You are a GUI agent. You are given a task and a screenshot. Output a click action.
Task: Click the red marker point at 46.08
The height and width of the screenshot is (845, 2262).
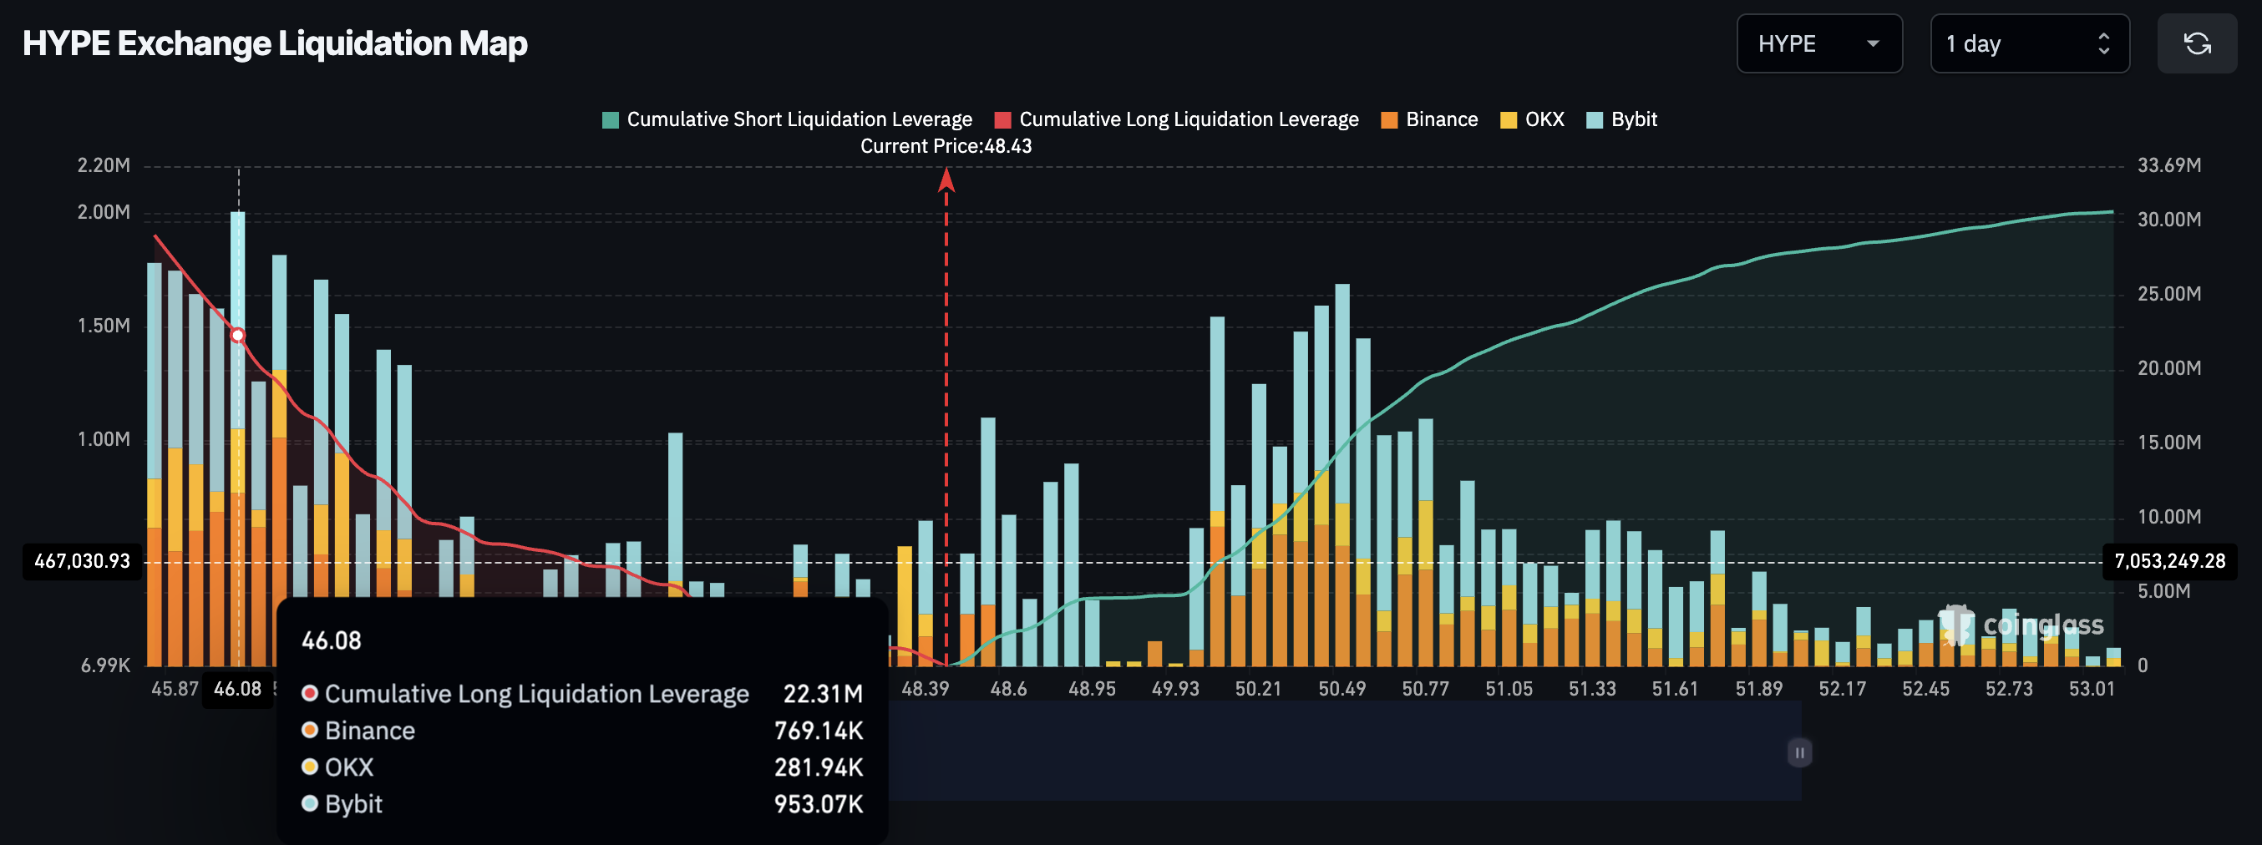coord(238,335)
